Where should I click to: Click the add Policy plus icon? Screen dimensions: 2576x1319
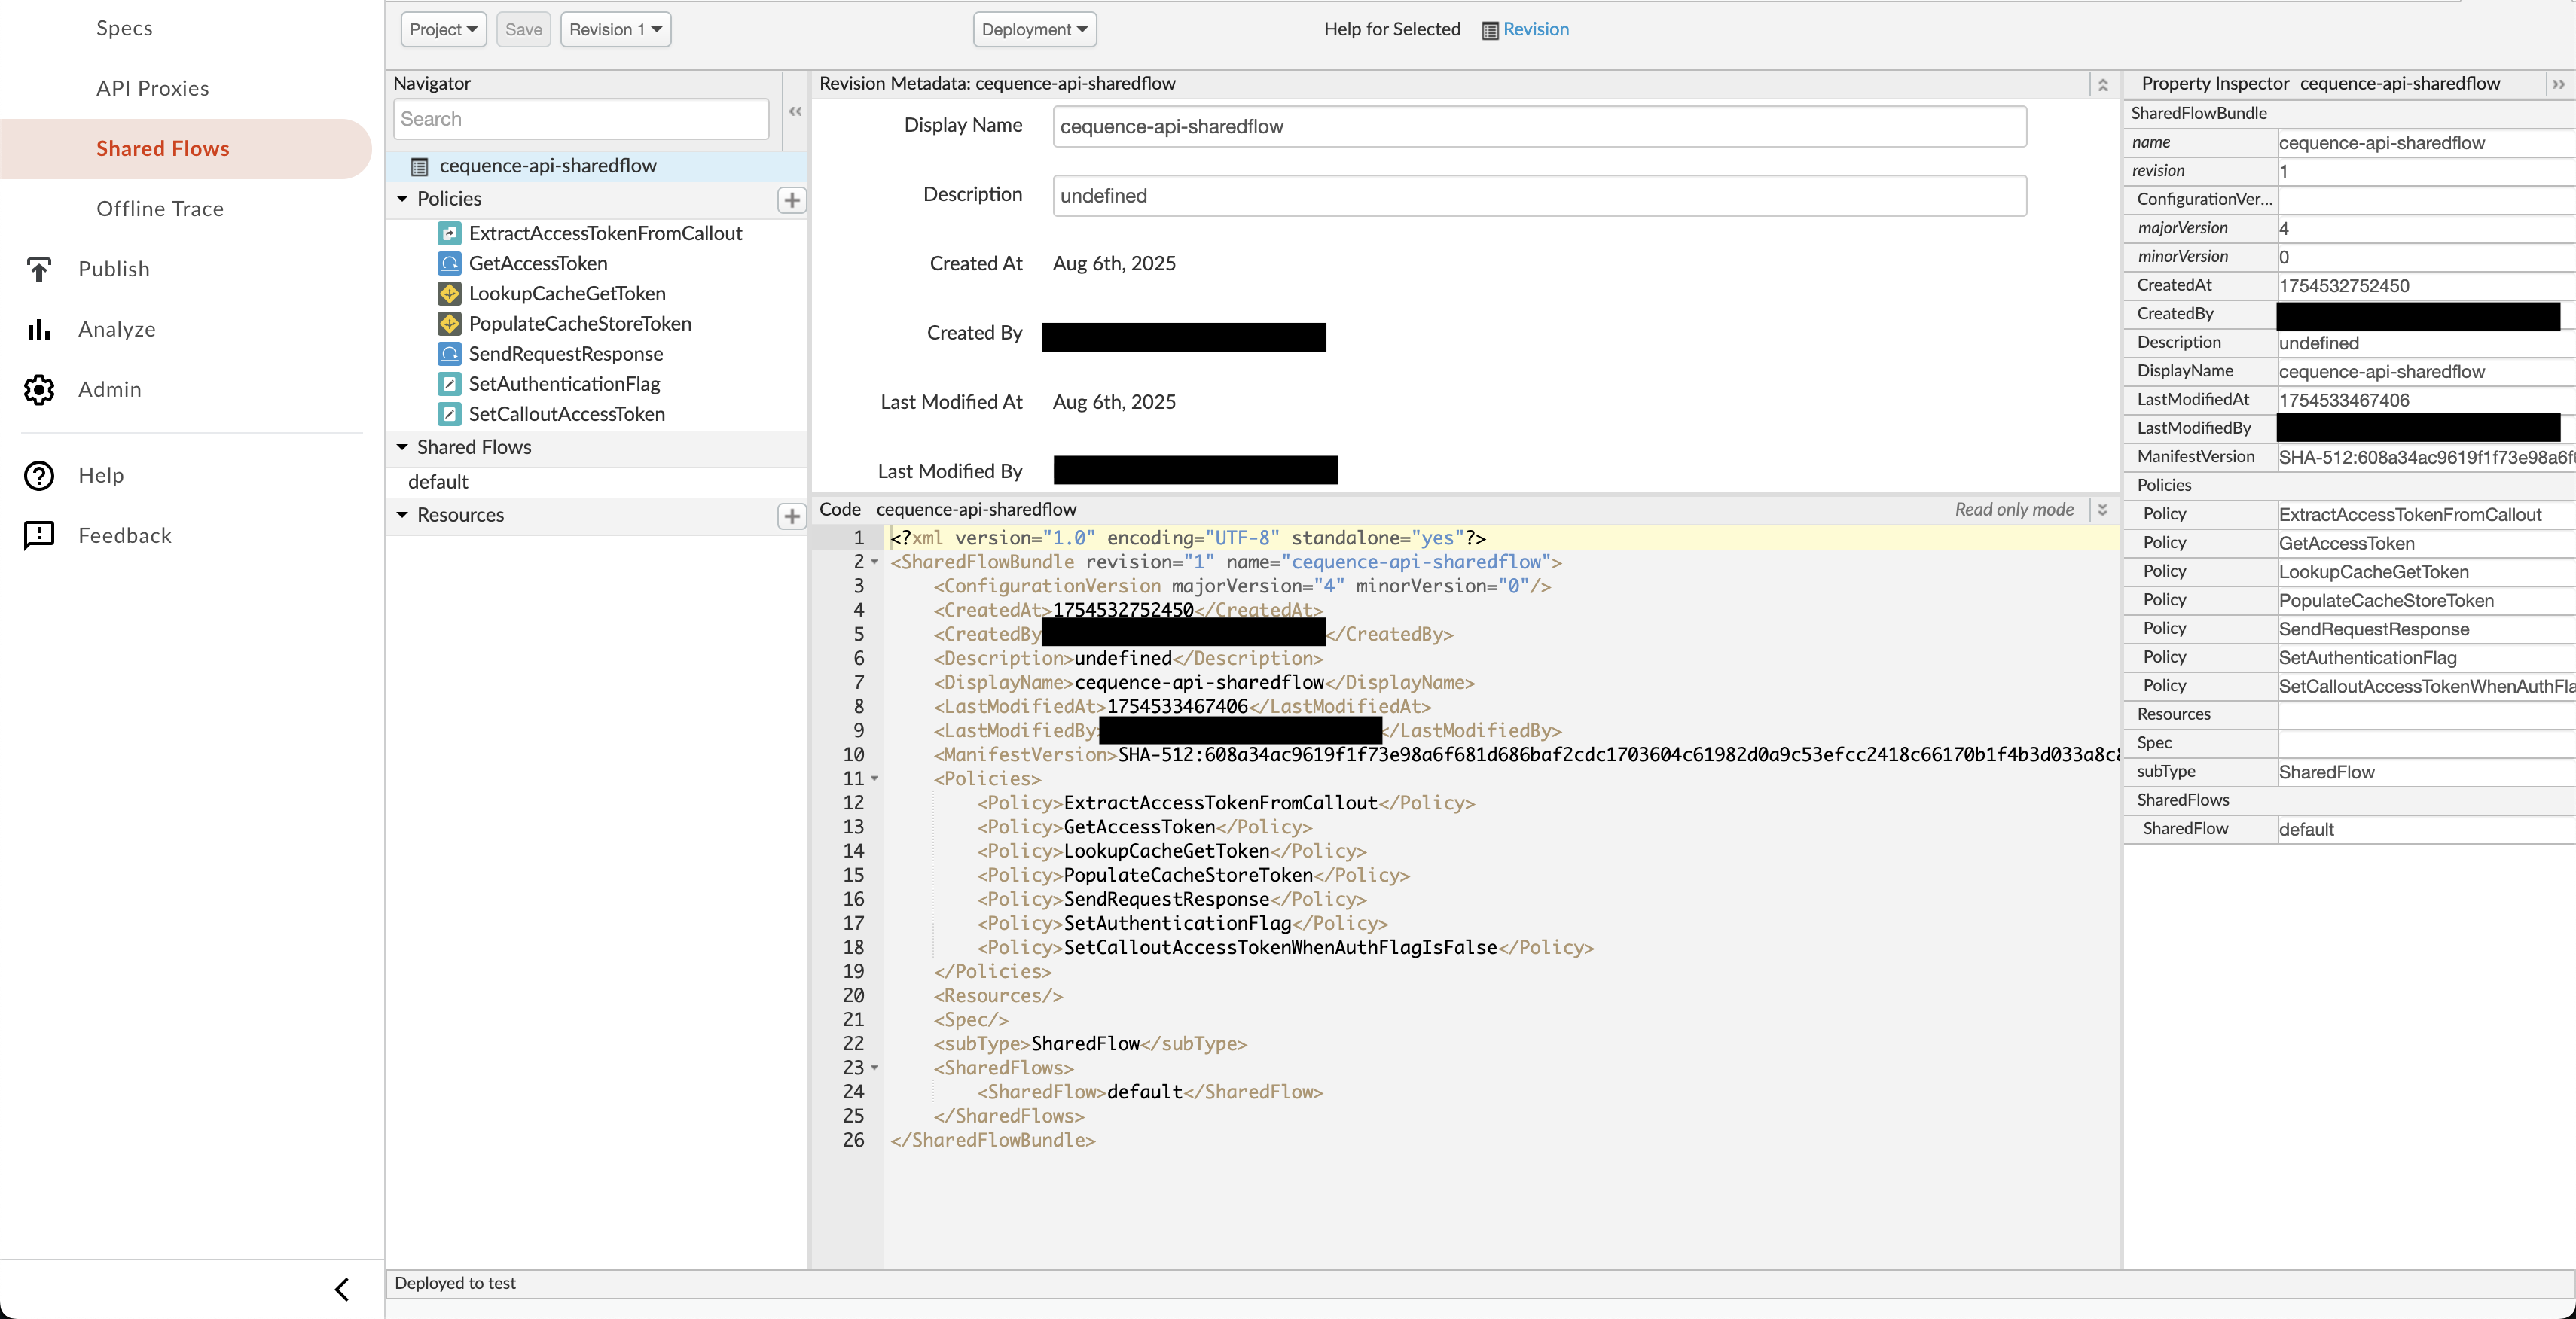coord(791,200)
